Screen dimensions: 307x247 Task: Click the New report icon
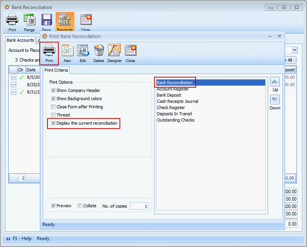[x=67, y=53]
